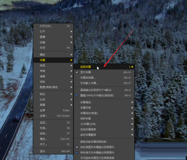The width and height of the screenshot is (187, 160).
Task: Toggle the 显示字幕 checkmark
Action: click(x=104, y=72)
